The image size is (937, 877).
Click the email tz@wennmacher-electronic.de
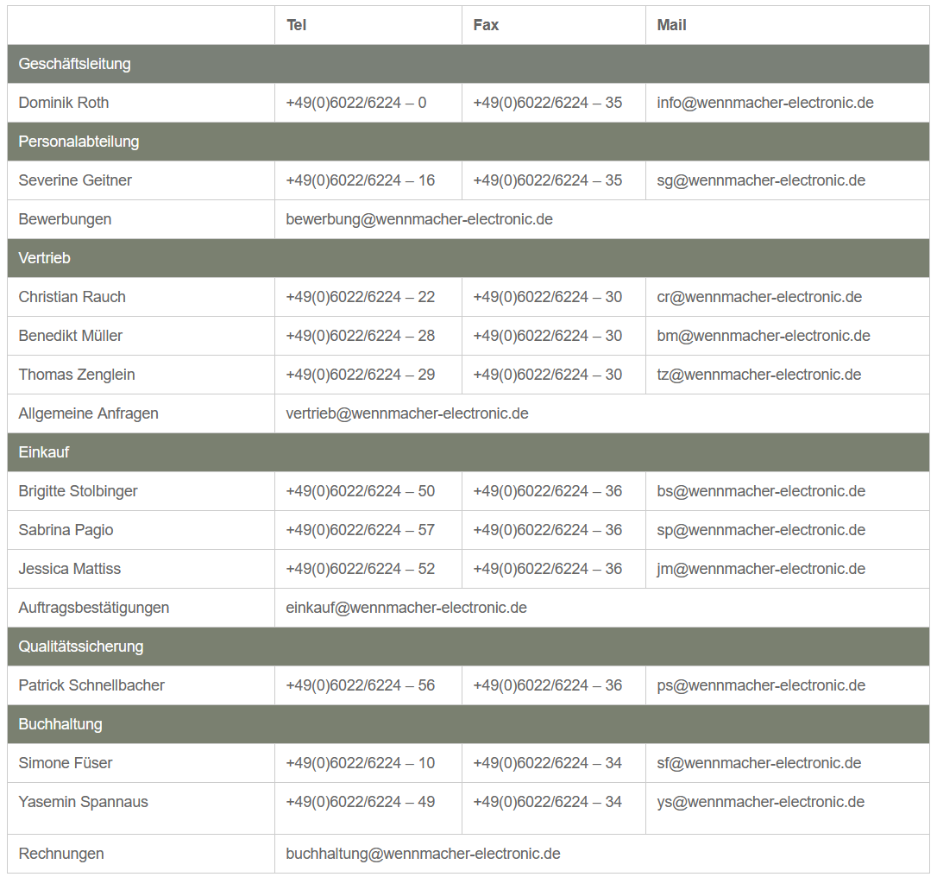pyautogui.click(x=759, y=375)
